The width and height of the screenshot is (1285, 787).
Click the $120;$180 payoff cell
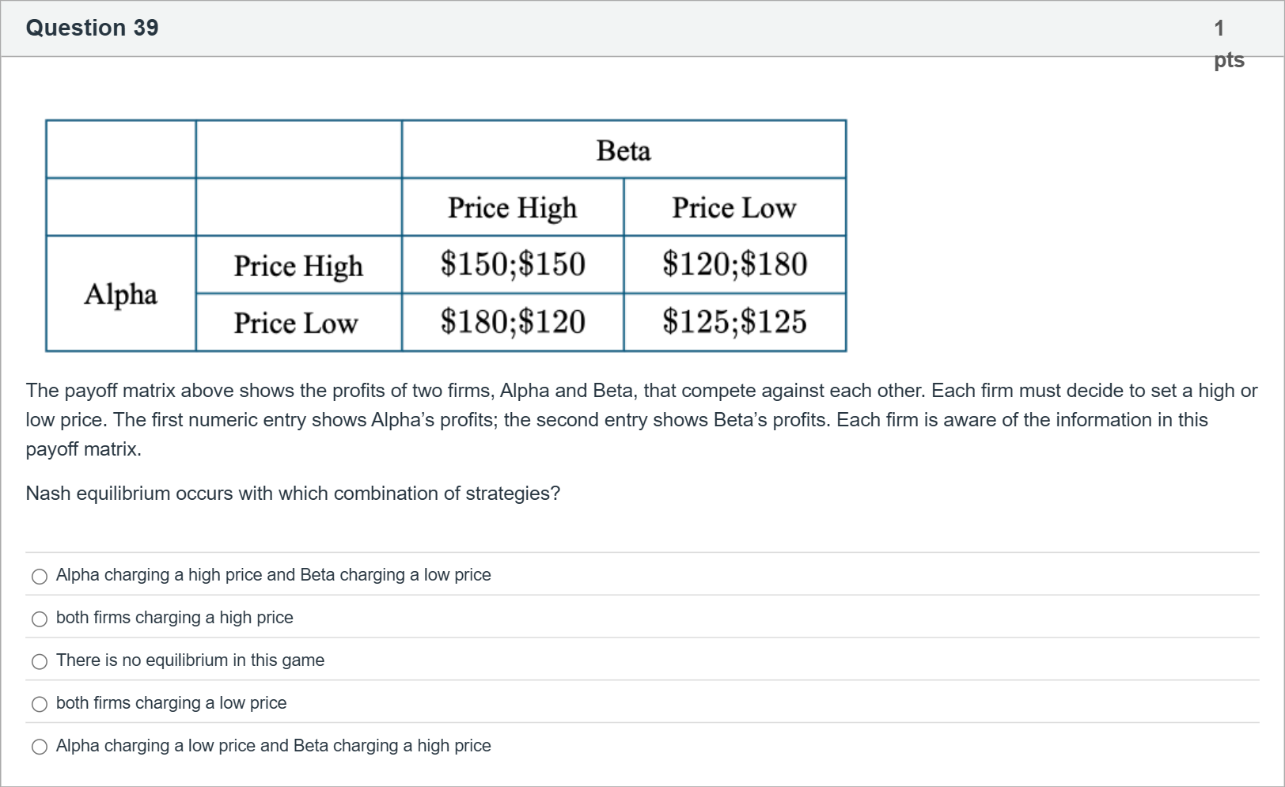click(734, 264)
